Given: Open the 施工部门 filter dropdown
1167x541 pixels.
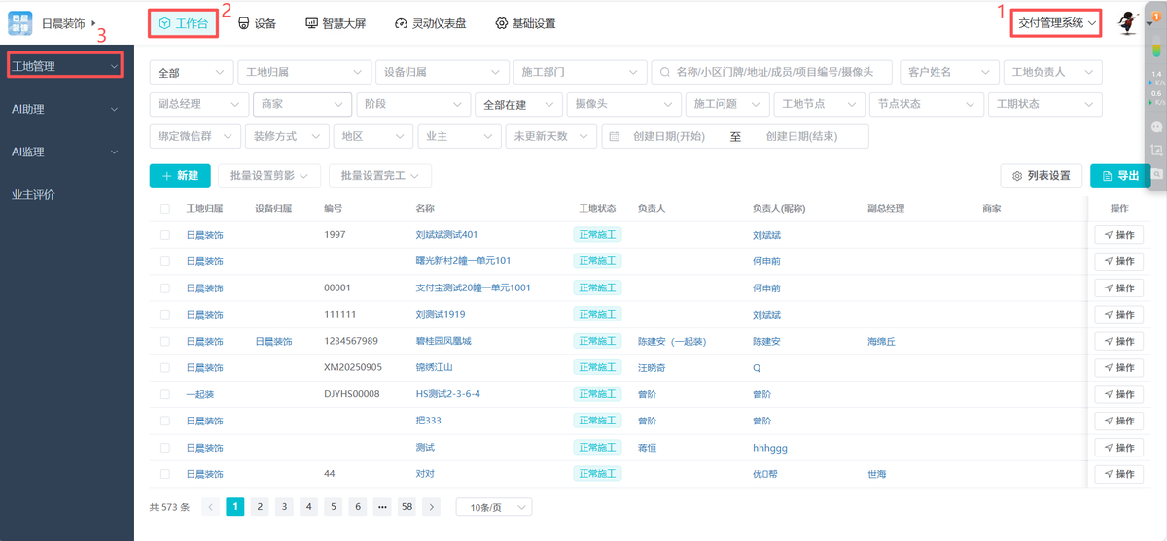Looking at the screenshot, I should pos(580,72).
